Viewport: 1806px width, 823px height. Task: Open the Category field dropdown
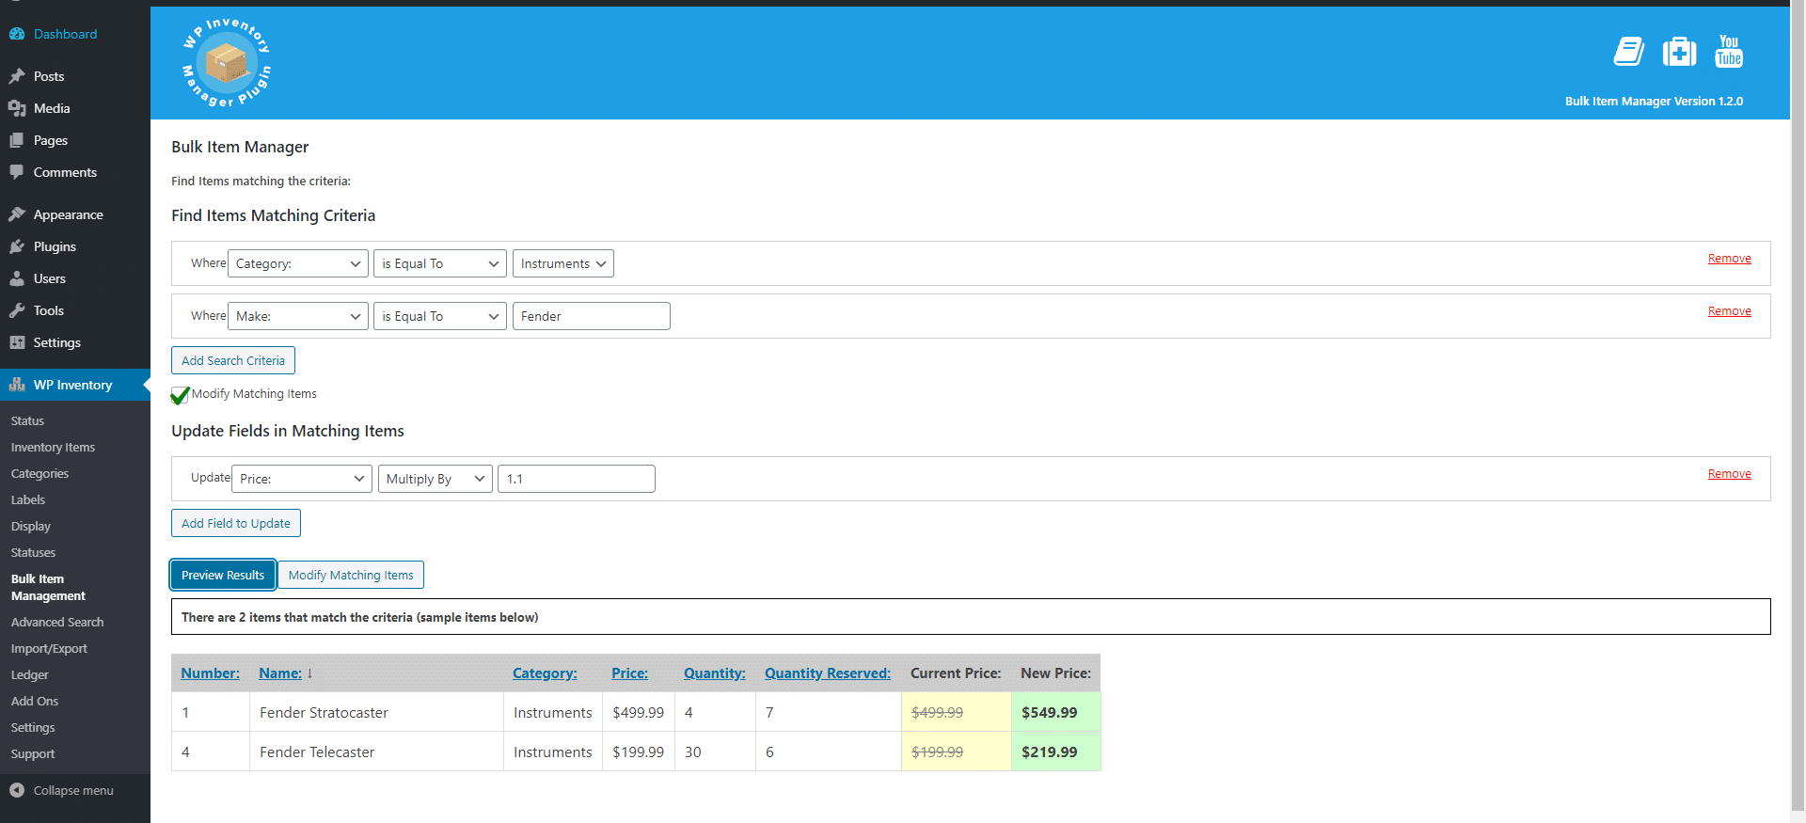pyautogui.click(x=298, y=263)
